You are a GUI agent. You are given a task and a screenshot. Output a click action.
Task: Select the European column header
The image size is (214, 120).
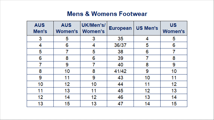pos(120,28)
